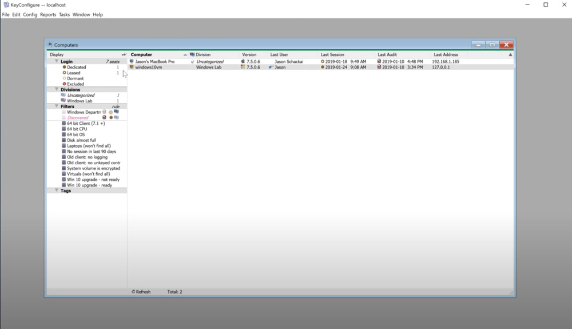Open the Config menu
The width and height of the screenshot is (572, 329).
[x=30, y=14]
